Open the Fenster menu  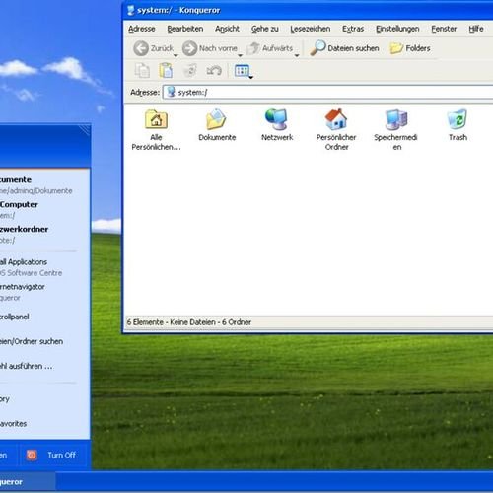tap(444, 29)
